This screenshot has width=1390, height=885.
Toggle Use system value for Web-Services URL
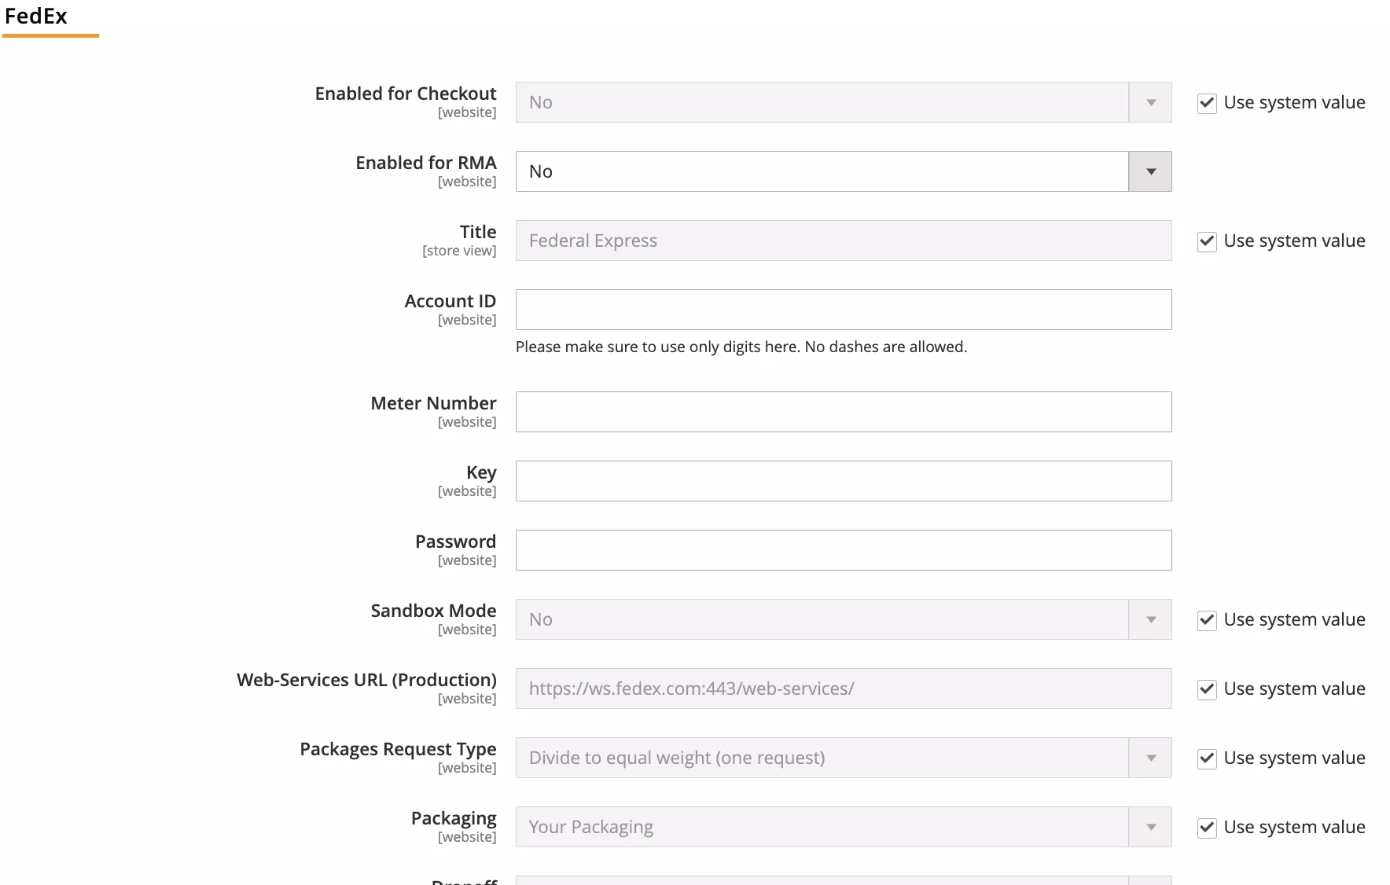point(1207,689)
